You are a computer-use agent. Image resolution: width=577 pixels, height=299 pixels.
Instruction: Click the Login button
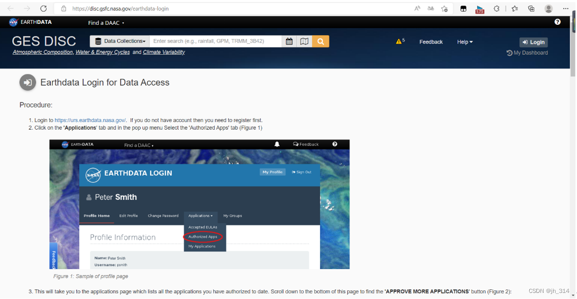pyautogui.click(x=533, y=42)
